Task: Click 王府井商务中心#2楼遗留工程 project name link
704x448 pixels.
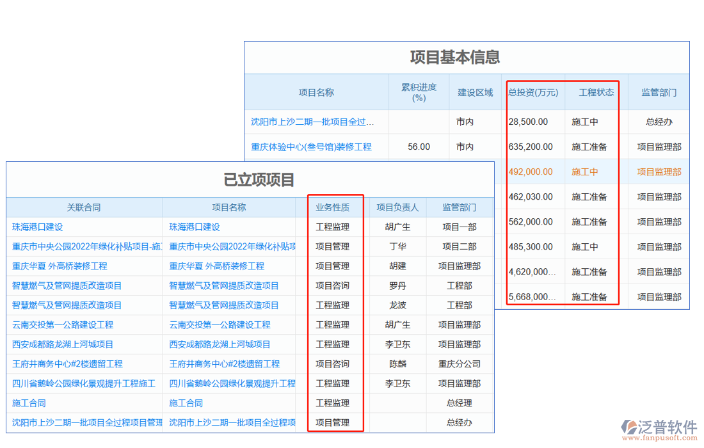Action: tap(224, 364)
